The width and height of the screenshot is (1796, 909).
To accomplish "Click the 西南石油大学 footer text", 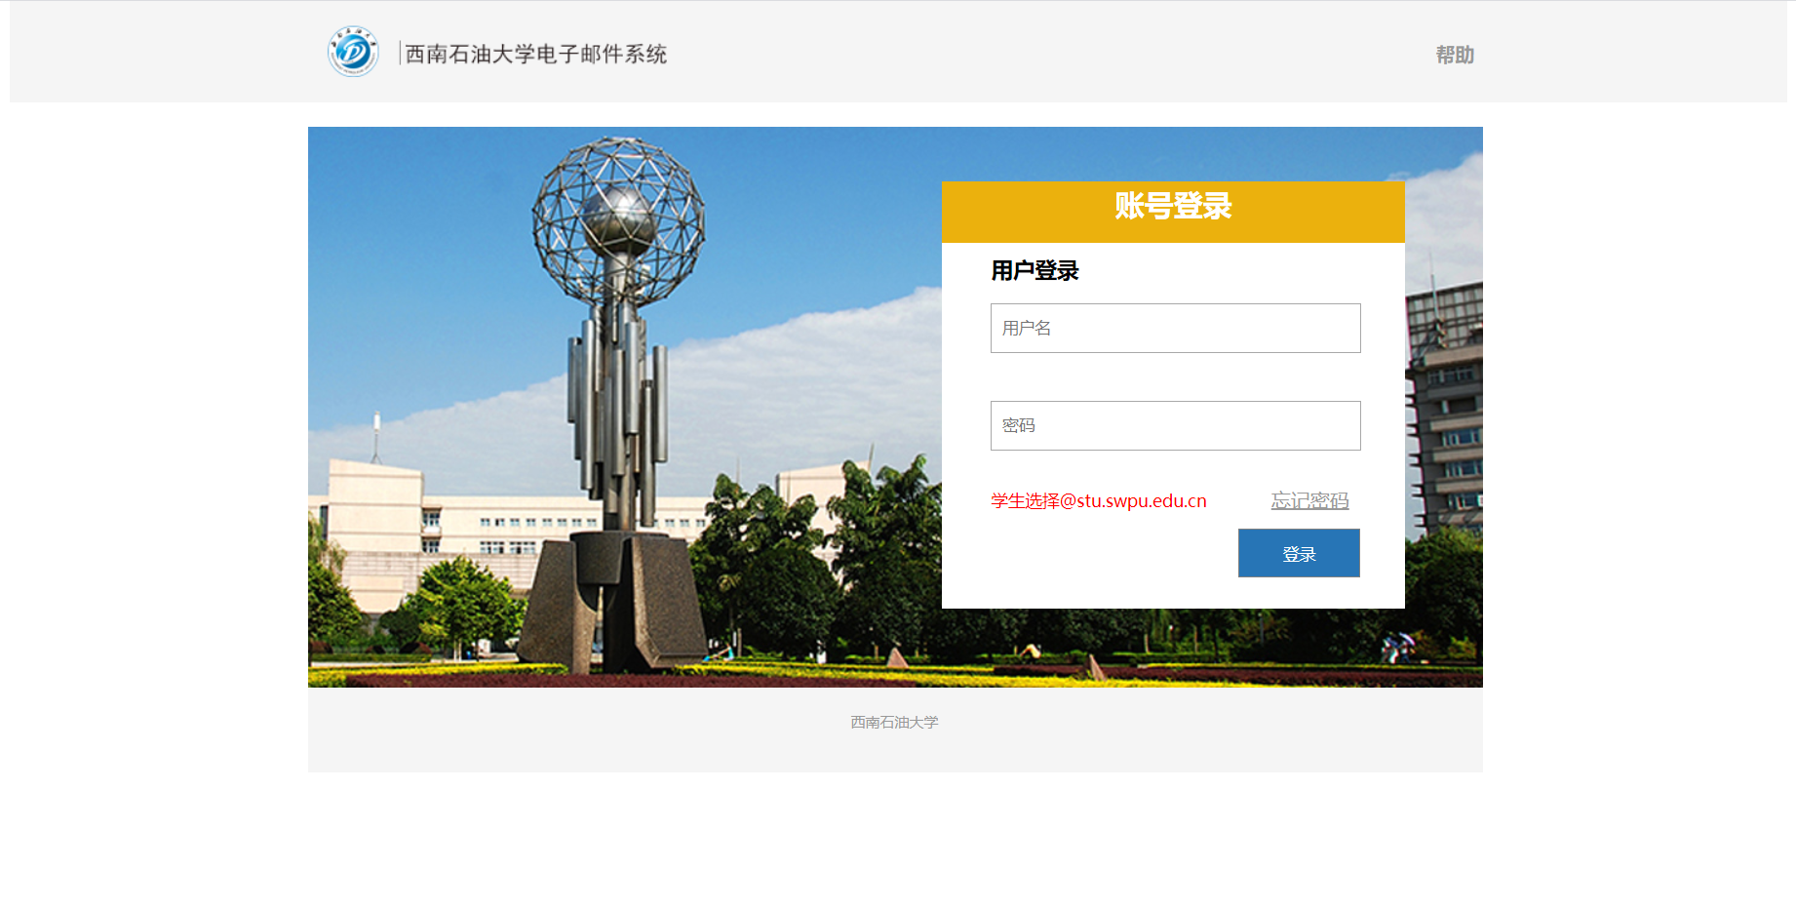I will pyautogui.click(x=894, y=722).
